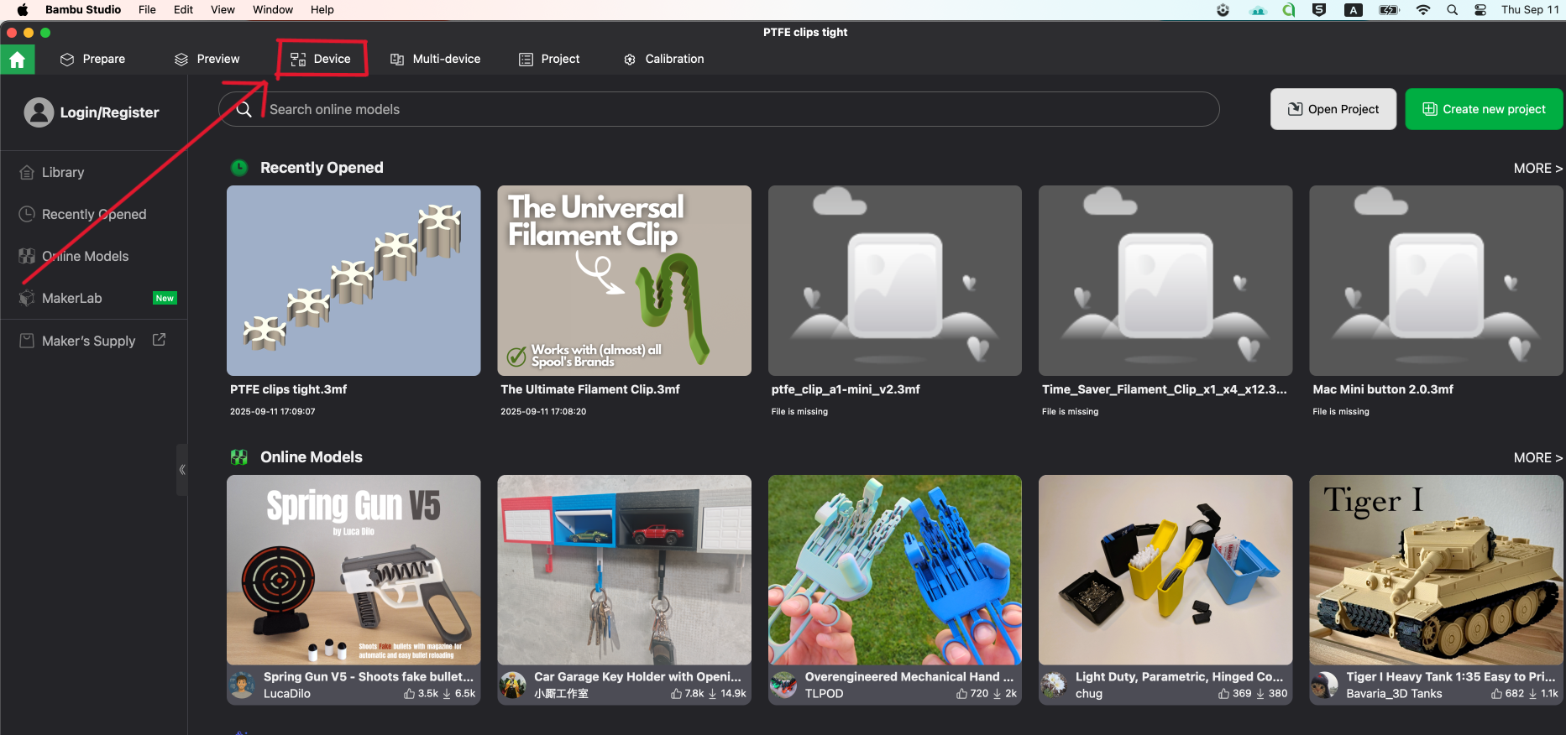Open the Calibration tab
The image size is (1566, 735).
[x=663, y=60]
